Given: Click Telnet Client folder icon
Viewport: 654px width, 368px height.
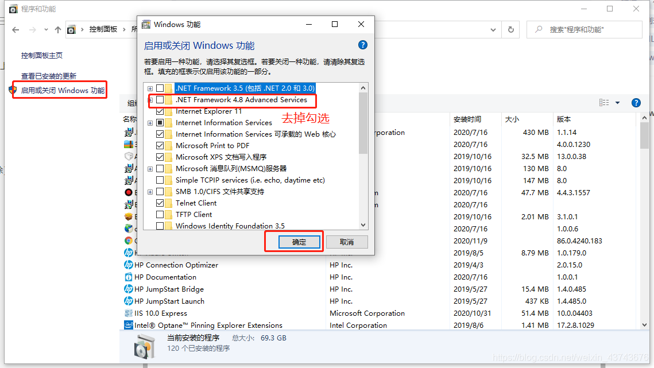Looking at the screenshot, I should [168, 203].
